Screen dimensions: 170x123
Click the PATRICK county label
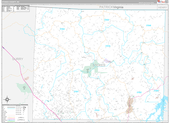tap(106, 7)
